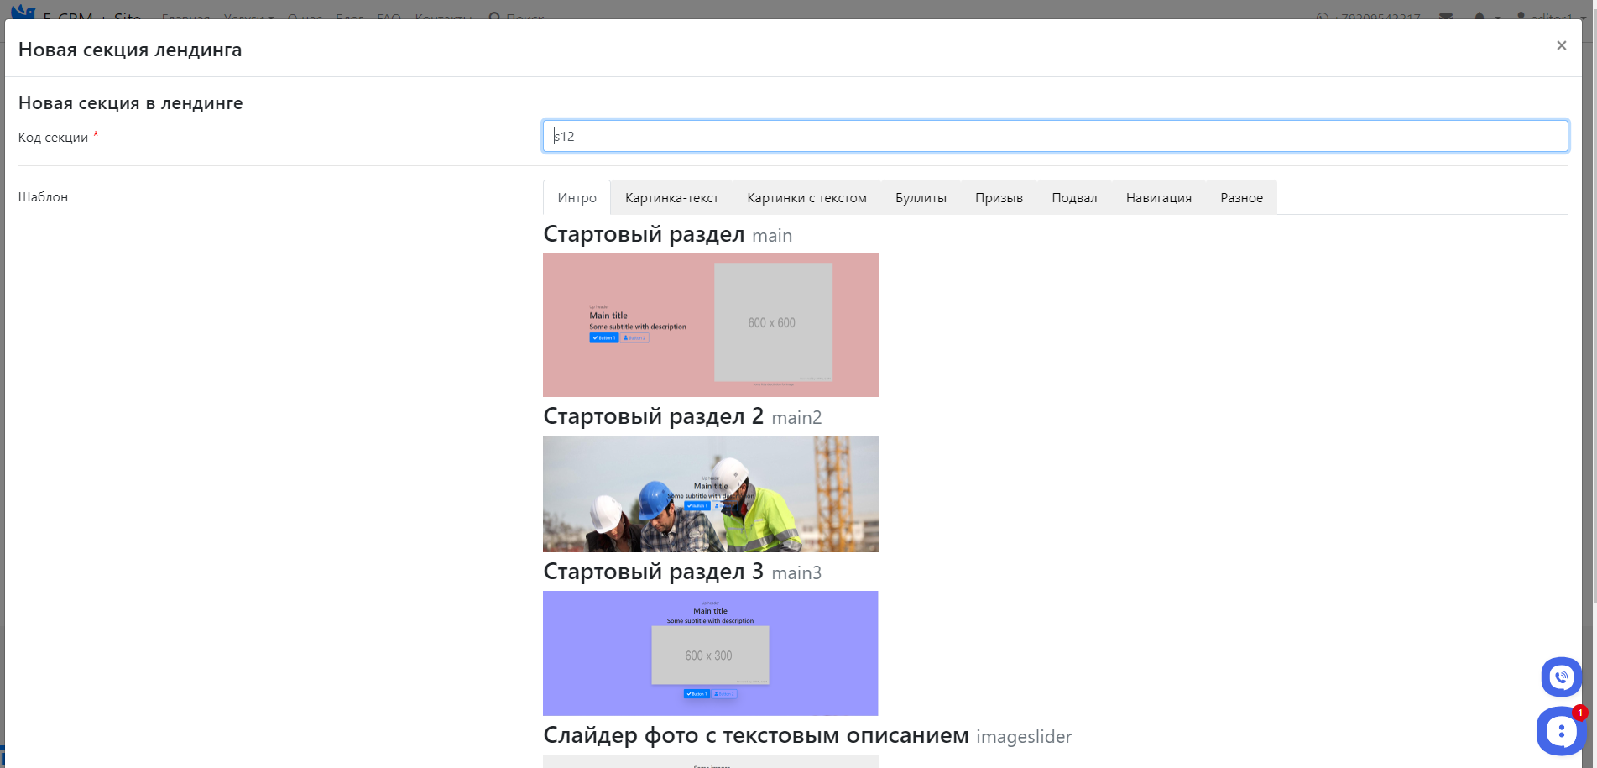The image size is (1597, 768).
Task: Choose the pink Стартовый раздел main template
Action: (710, 325)
